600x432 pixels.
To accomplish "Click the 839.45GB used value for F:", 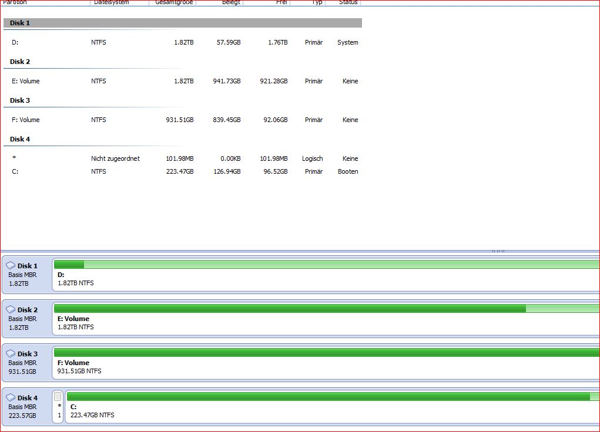I will pyautogui.click(x=226, y=120).
